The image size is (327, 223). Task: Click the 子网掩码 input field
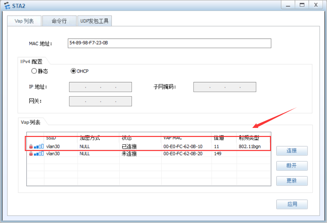224,87
